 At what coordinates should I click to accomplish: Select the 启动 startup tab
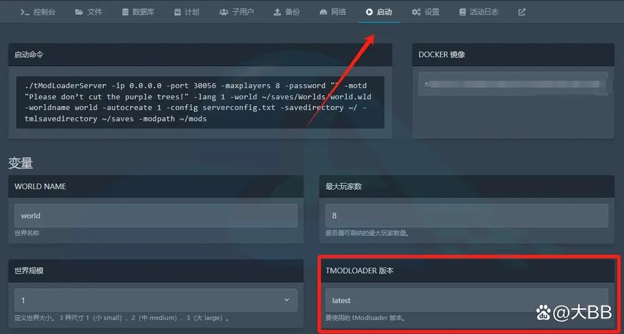point(379,12)
